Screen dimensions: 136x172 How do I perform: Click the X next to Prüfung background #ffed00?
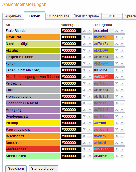pos(117,123)
